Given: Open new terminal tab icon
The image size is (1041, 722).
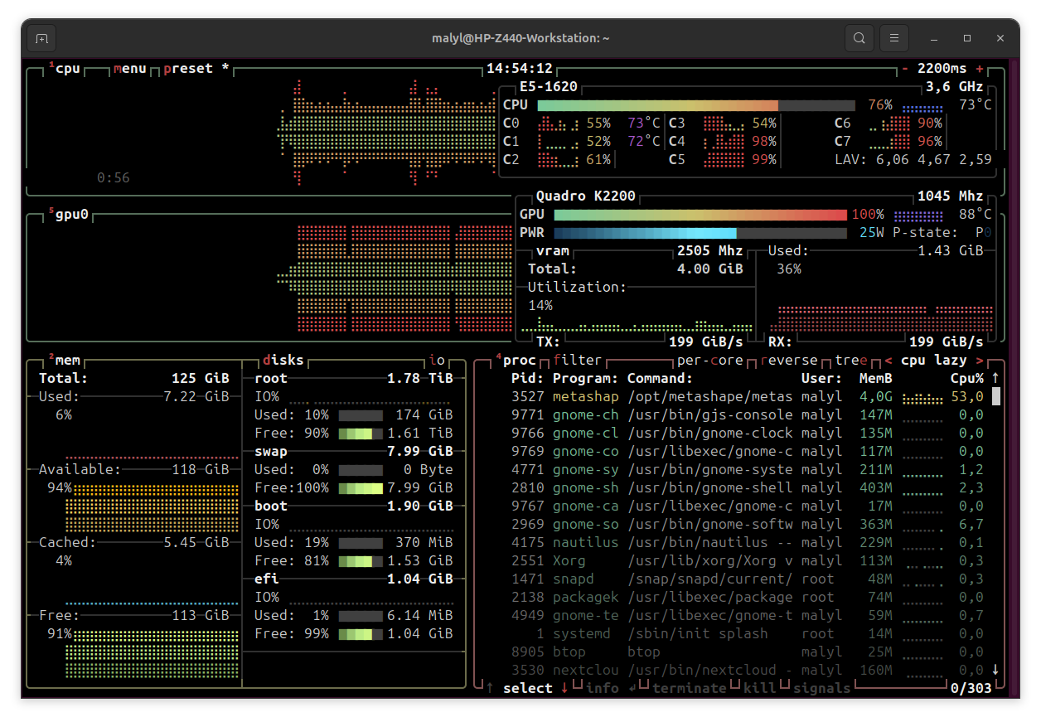Looking at the screenshot, I should tap(41, 38).
